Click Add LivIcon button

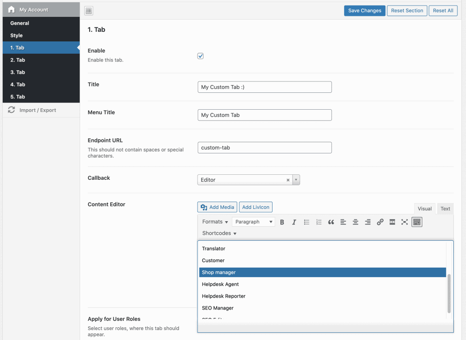click(256, 207)
